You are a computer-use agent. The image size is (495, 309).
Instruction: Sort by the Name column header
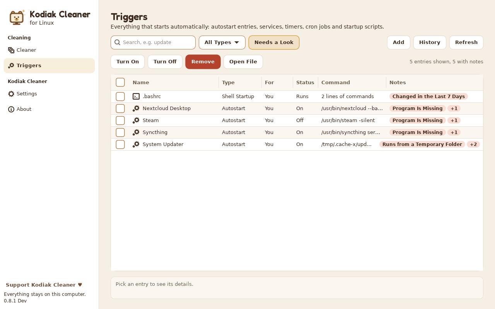pyautogui.click(x=174, y=82)
